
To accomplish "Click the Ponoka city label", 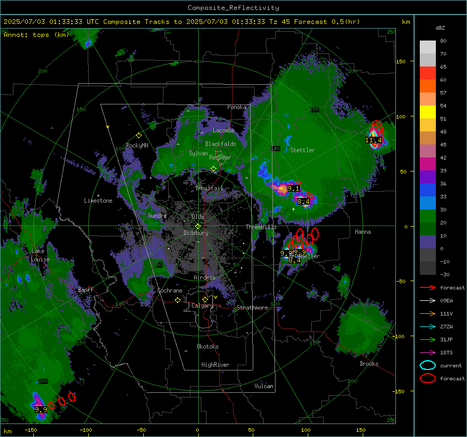I will click(237, 107).
